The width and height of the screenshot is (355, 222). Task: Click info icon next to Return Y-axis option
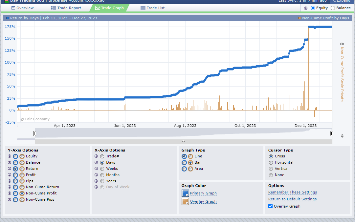click(x=10, y=169)
